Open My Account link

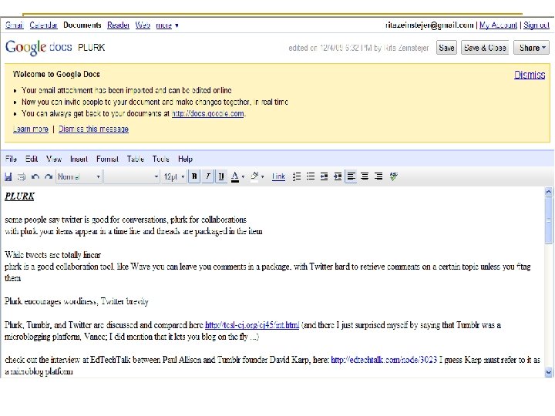[x=499, y=25]
